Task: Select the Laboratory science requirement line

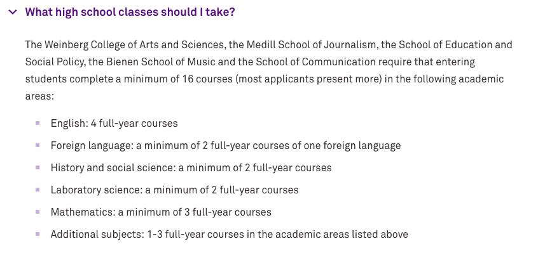Action: [x=175, y=190]
